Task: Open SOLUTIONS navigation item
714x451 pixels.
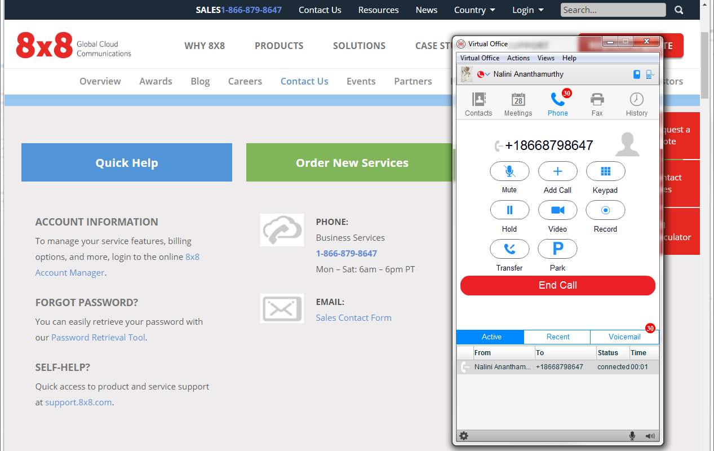Action: click(359, 46)
